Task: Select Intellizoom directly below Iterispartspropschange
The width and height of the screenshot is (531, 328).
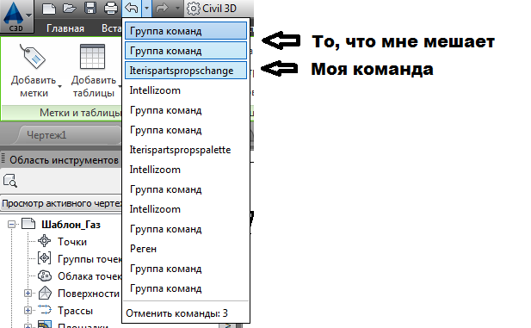Action: click(x=186, y=90)
